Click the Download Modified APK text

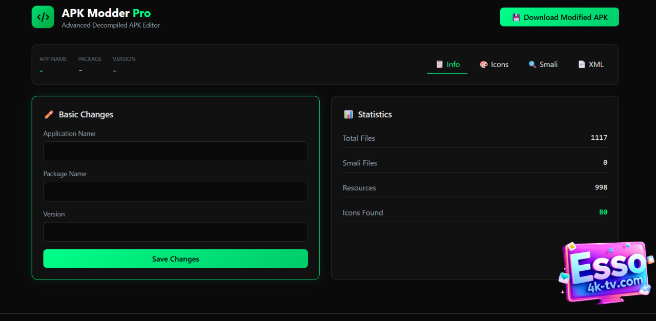click(x=565, y=17)
